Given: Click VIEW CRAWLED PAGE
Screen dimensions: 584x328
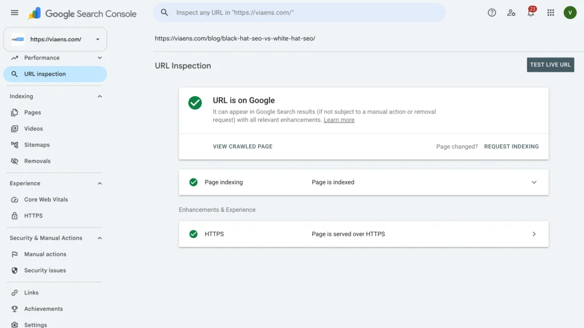Looking at the screenshot, I should [x=242, y=146].
